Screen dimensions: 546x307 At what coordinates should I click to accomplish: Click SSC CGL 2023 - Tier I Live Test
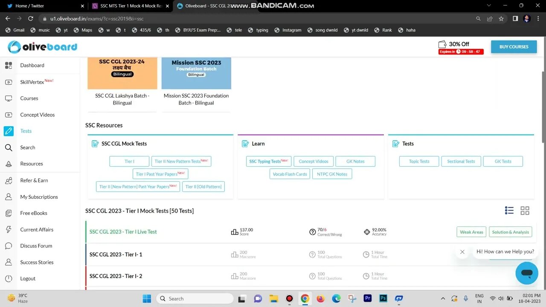123,232
